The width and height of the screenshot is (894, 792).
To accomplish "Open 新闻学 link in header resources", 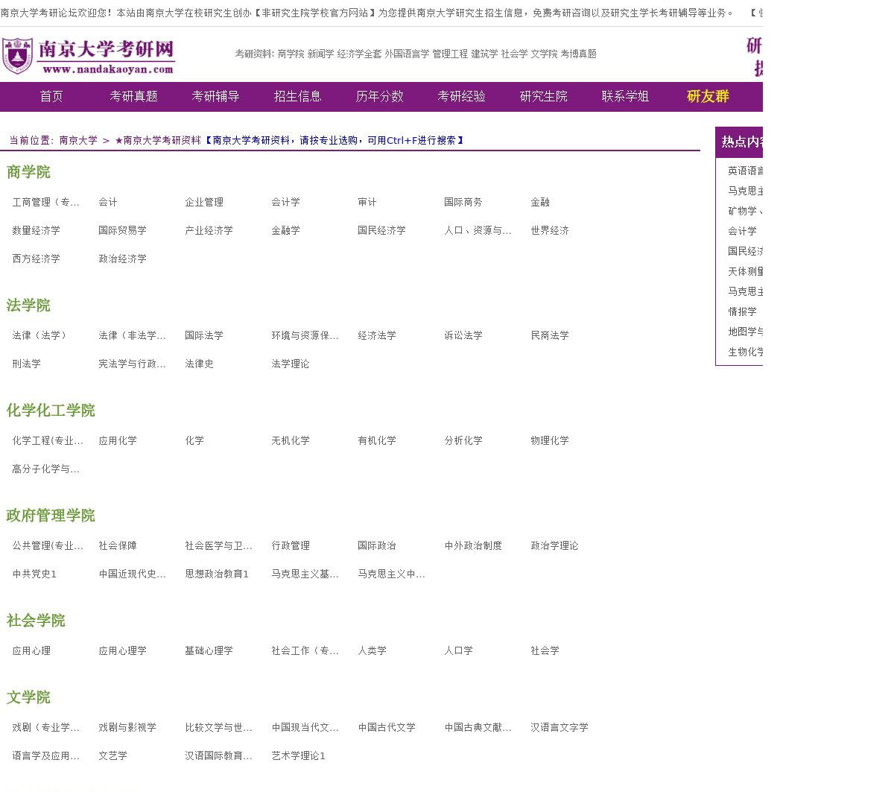I will 320,54.
